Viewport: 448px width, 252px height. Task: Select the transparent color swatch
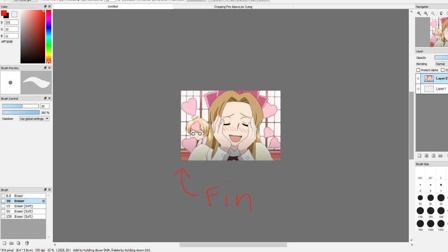tap(14, 14)
